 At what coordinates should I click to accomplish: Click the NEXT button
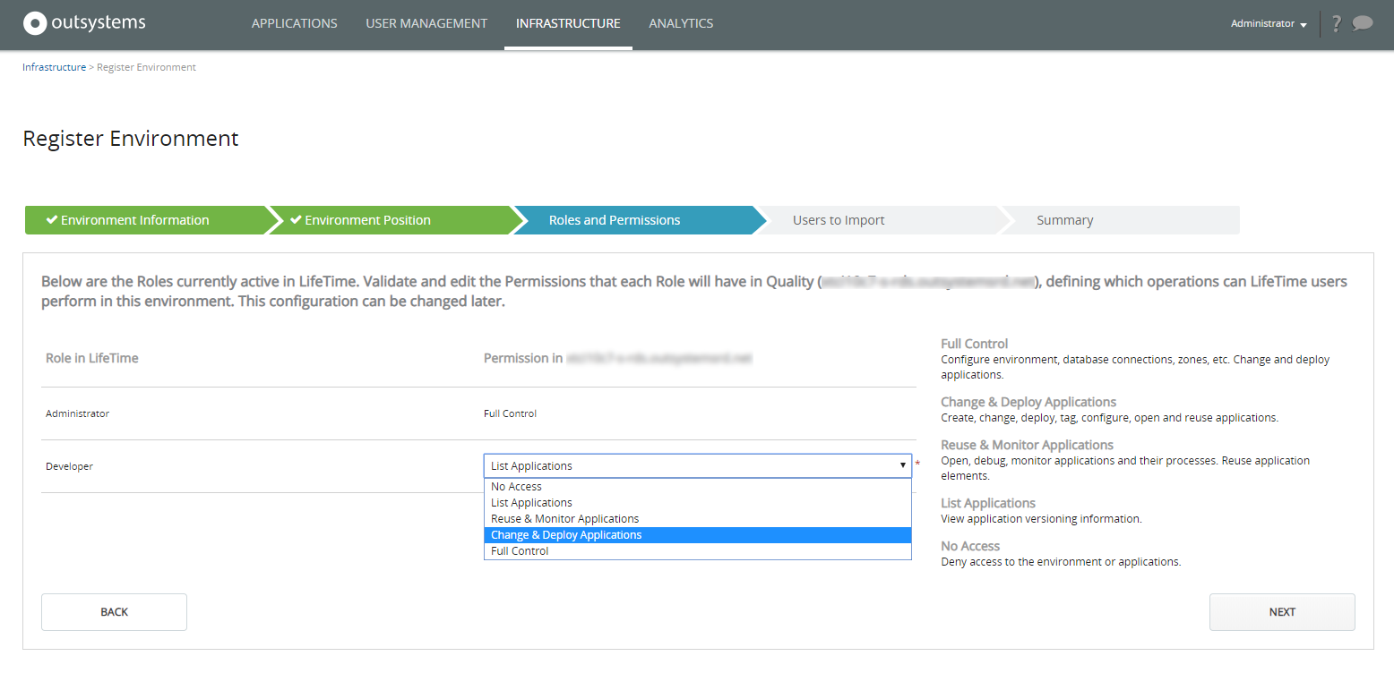pyautogui.click(x=1281, y=611)
